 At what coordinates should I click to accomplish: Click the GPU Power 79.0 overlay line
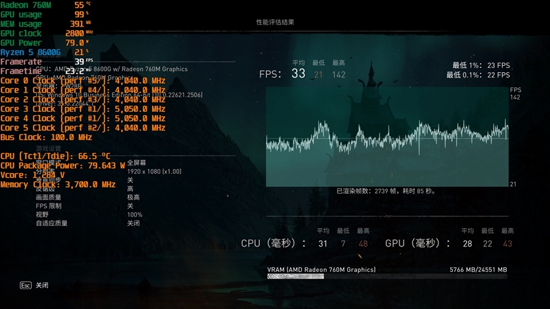pos(45,43)
